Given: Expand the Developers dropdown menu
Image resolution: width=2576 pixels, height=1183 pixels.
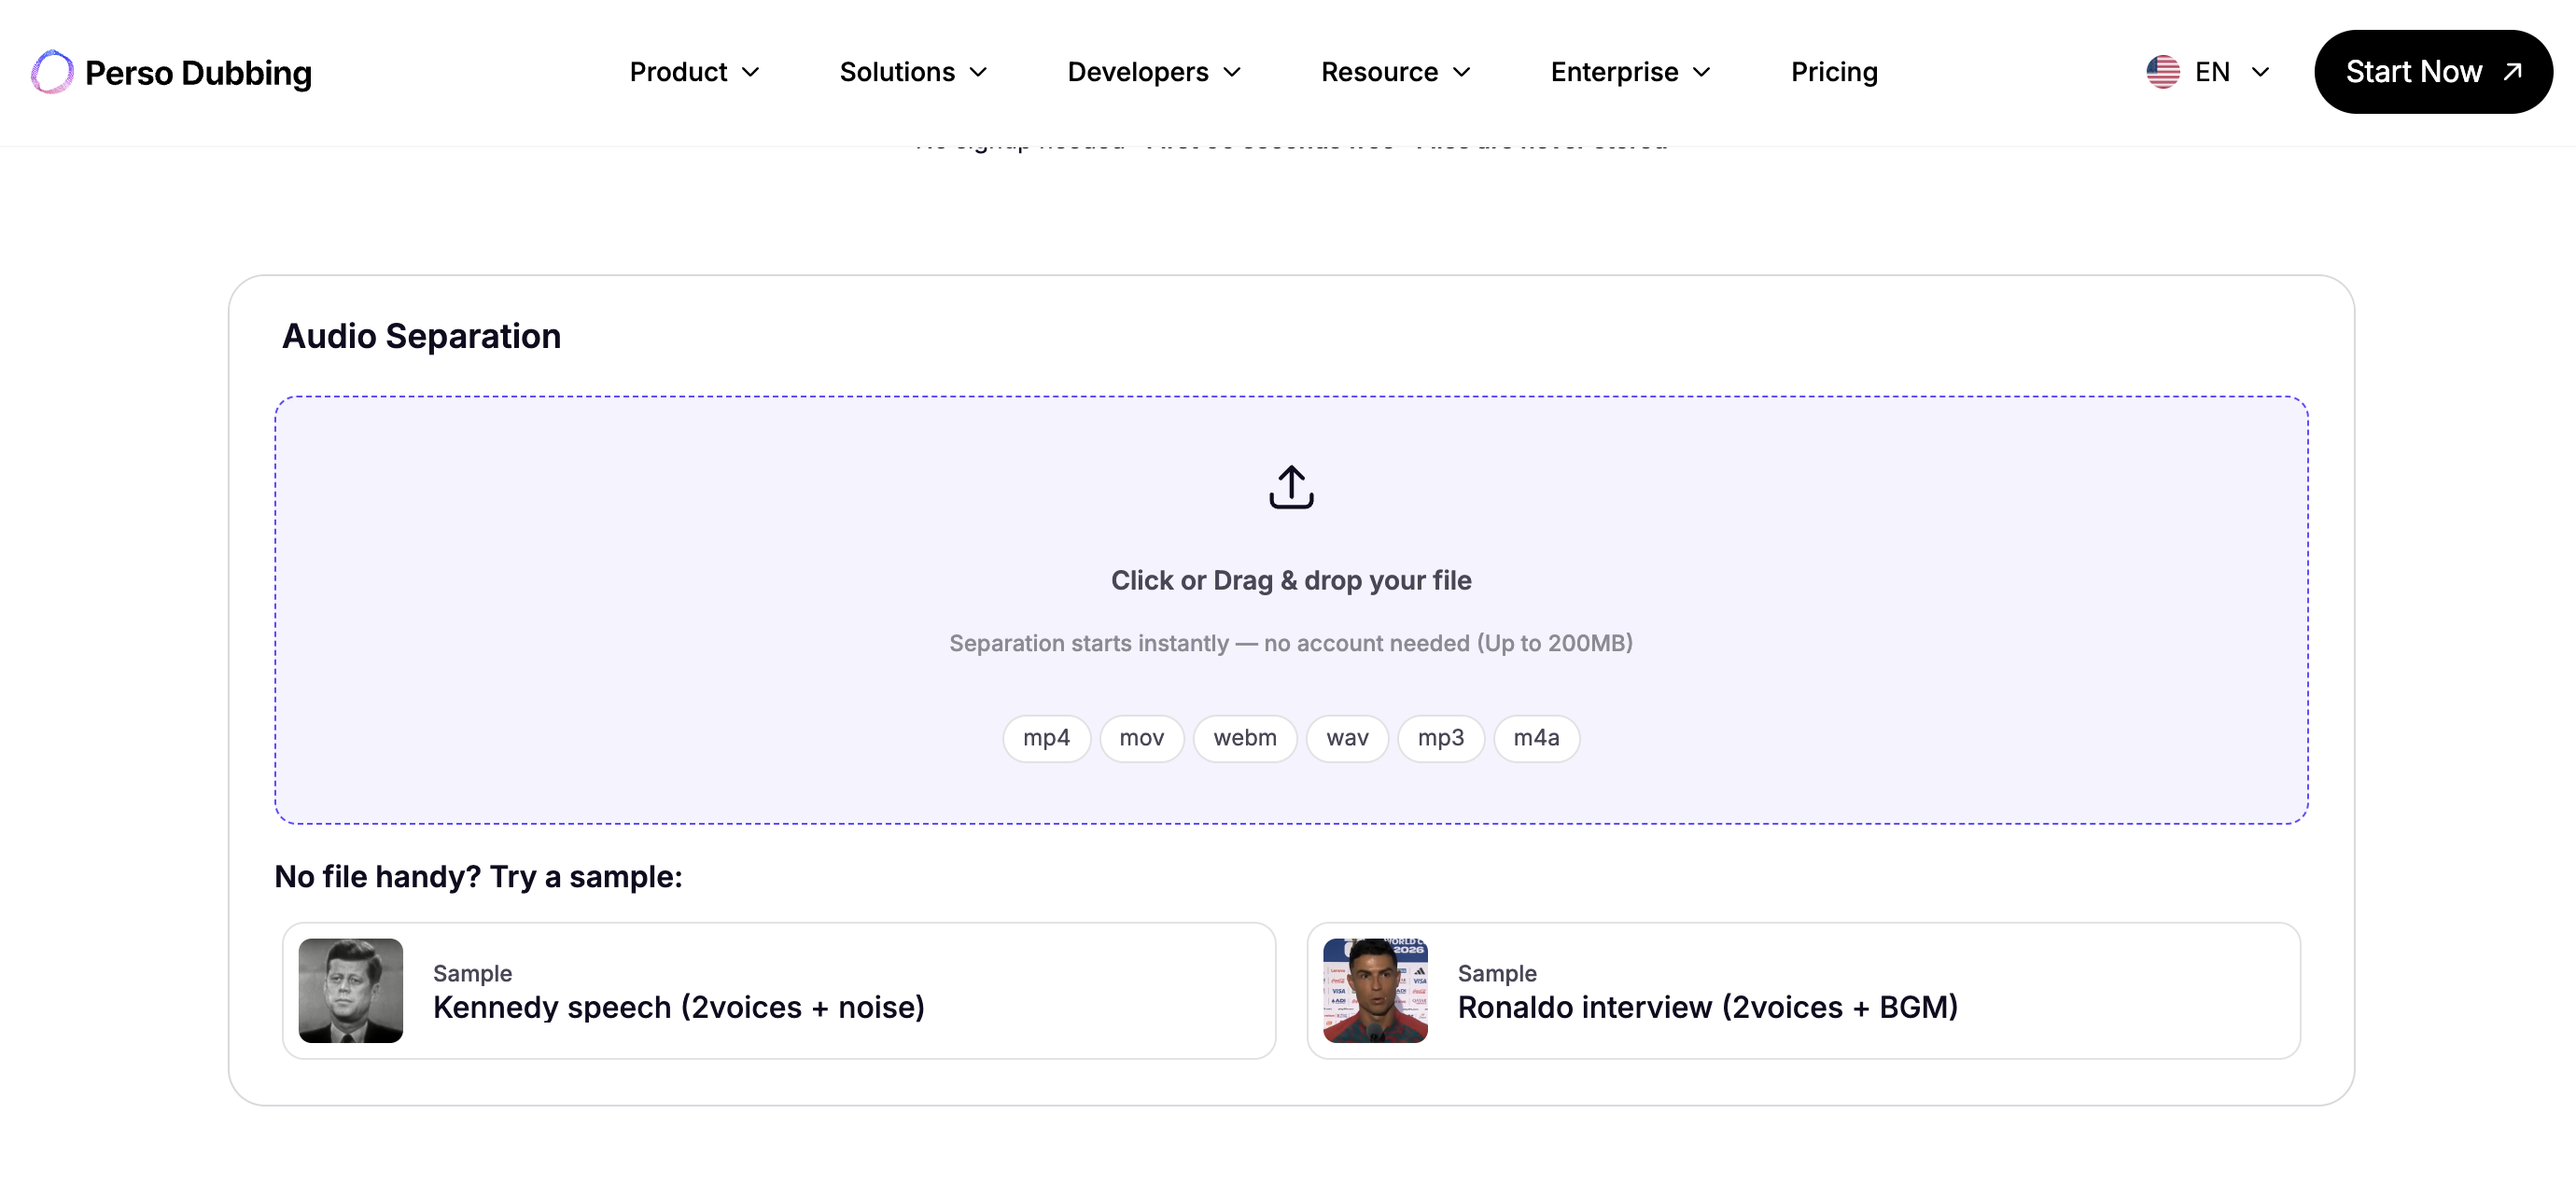Looking at the screenshot, I should (1154, 72).
